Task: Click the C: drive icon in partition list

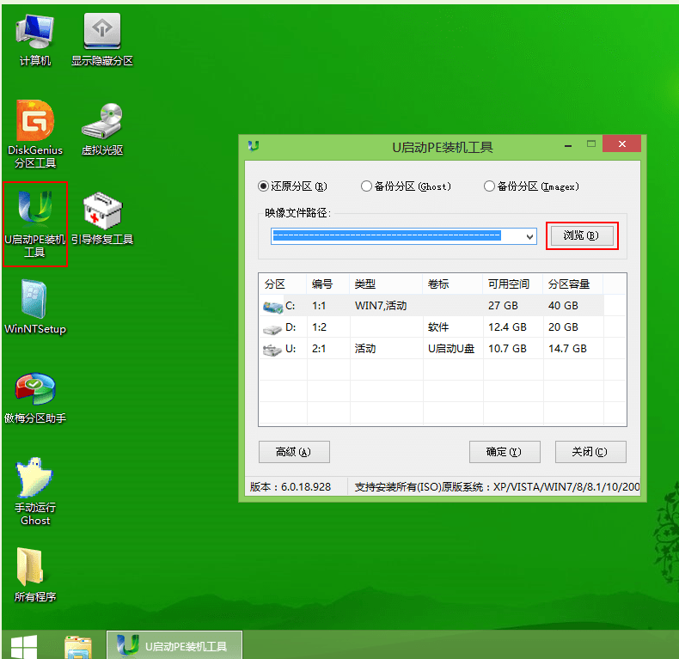Action: (x=272, y=307)
